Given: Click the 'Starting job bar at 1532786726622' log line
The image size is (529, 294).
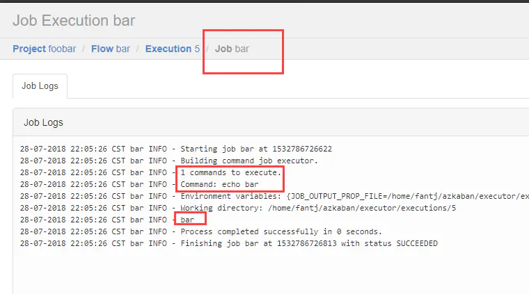Looking at the screenshot, I should pyautogui.click(x=176, y=149).
